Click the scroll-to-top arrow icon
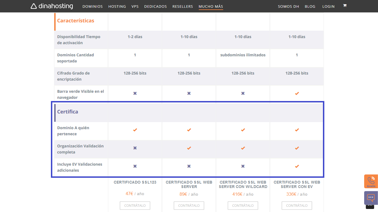 click(371, 207)
